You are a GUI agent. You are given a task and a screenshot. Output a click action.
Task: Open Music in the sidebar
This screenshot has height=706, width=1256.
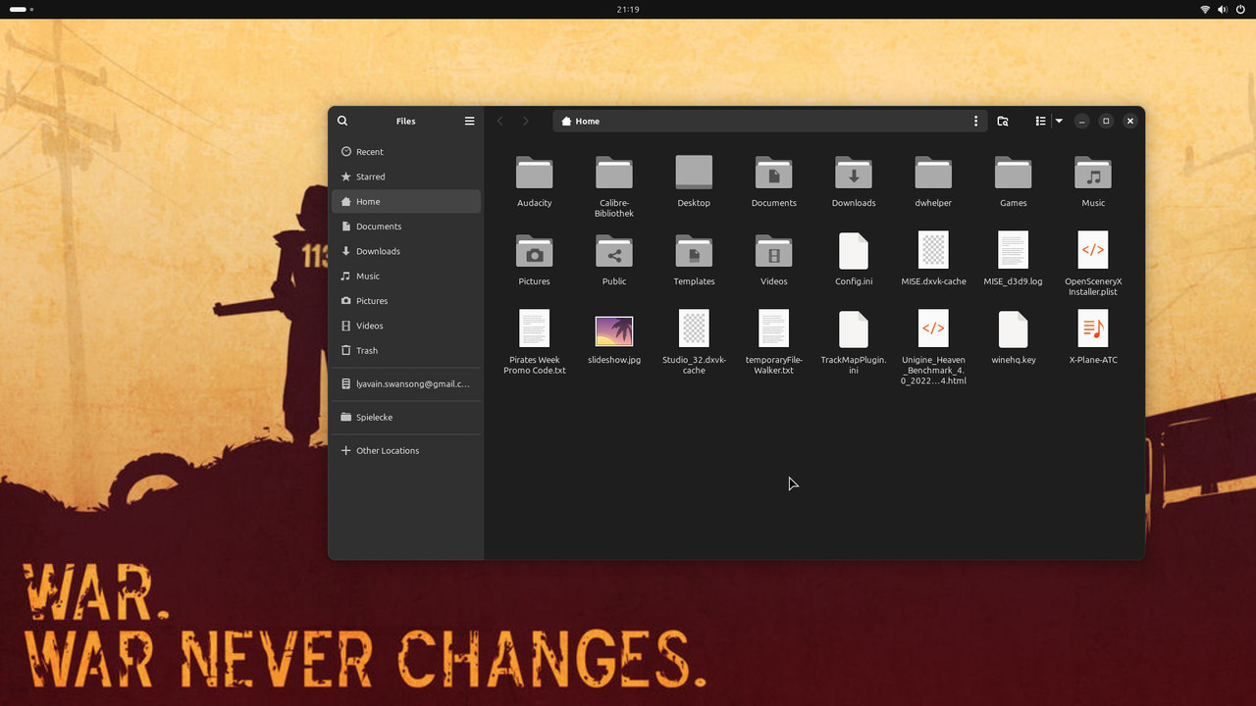pos(406,276)
